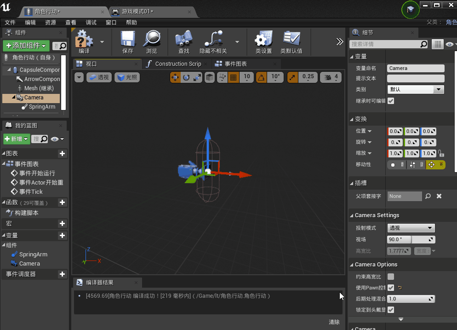This screenshot has height=330, width=457.
Task: Open the 类别 (Category) 默认 dropdown
Action: (416, 89)
